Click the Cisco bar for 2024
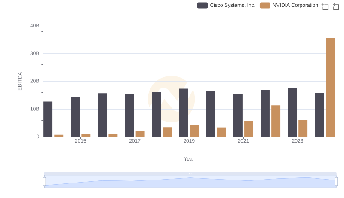 pos(319,115)
